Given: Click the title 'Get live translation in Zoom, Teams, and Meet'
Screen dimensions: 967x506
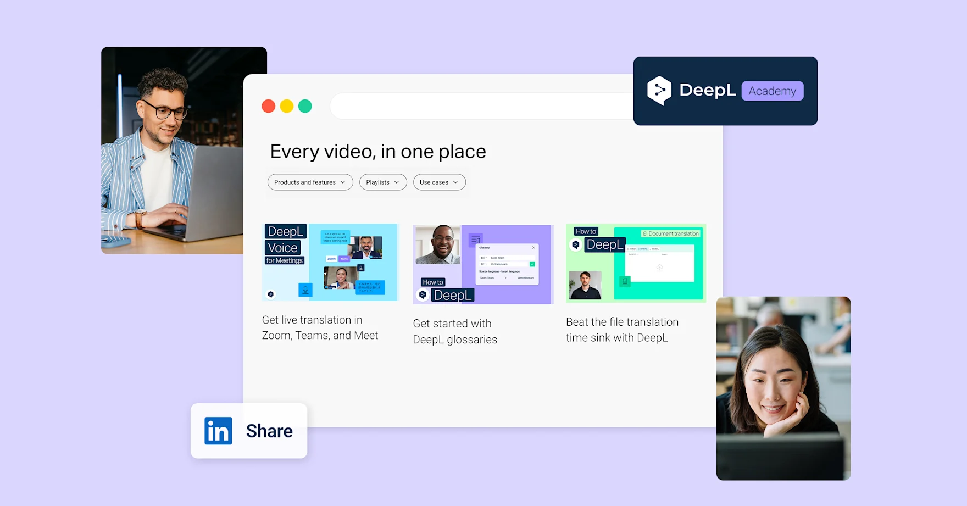Looking at the screenshot, I should (x=320, y=327).
